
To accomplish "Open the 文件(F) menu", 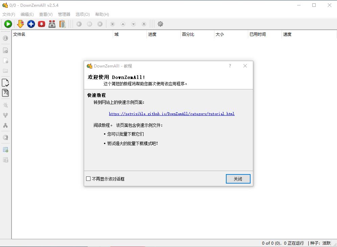I will point(9,15).
